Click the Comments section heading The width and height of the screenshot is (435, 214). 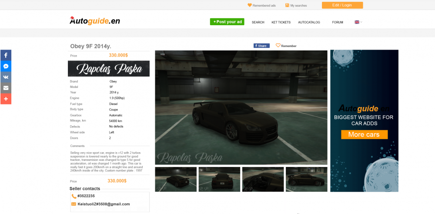(77, 146)
